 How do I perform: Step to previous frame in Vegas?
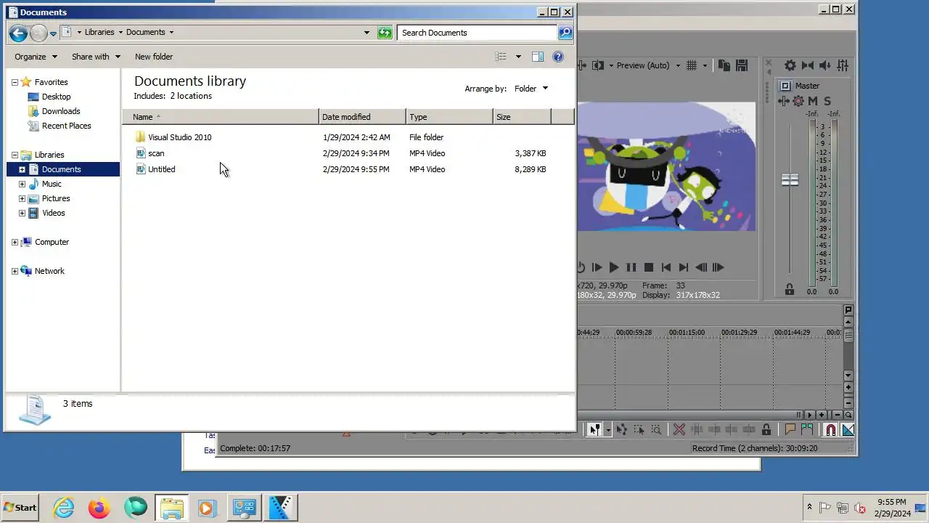click(x=701, y=267)
